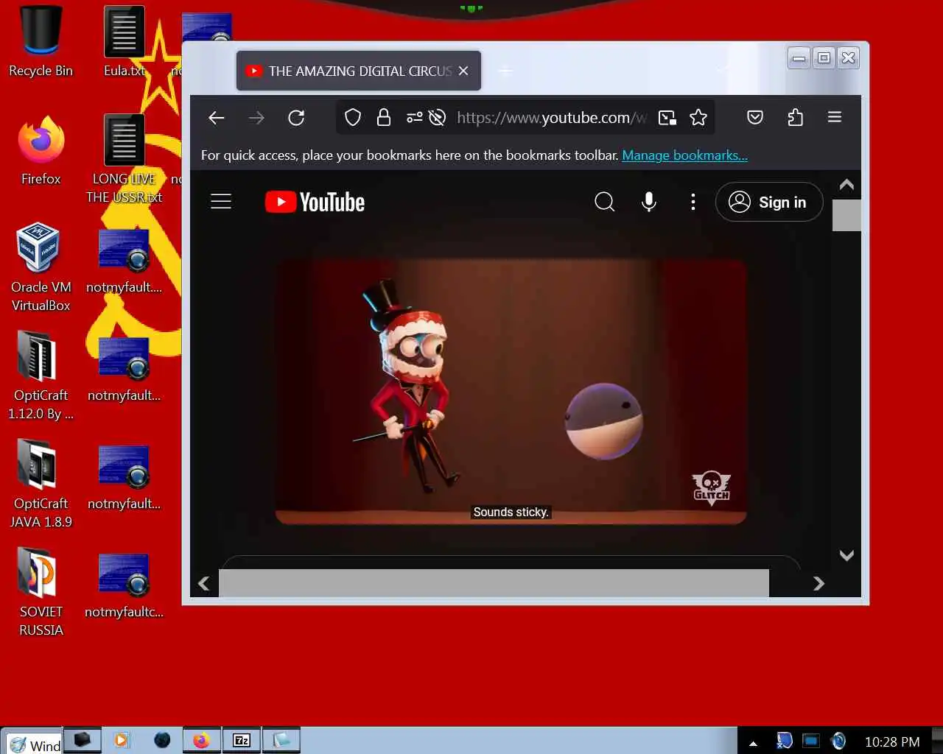Screen dimensions: 943x754
Task: Click the blocked autoplay crossed-eye icon
Action: click(x=437, y=118)
